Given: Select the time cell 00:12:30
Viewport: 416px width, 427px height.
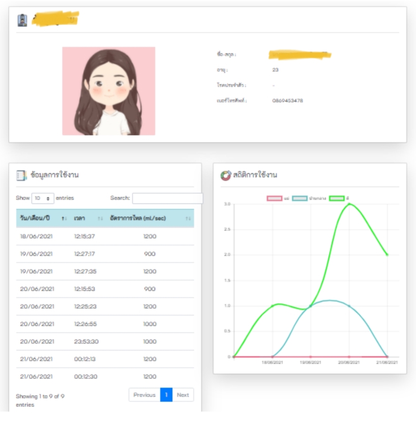Looking at the screenshot, I should (x=85, y=377).
